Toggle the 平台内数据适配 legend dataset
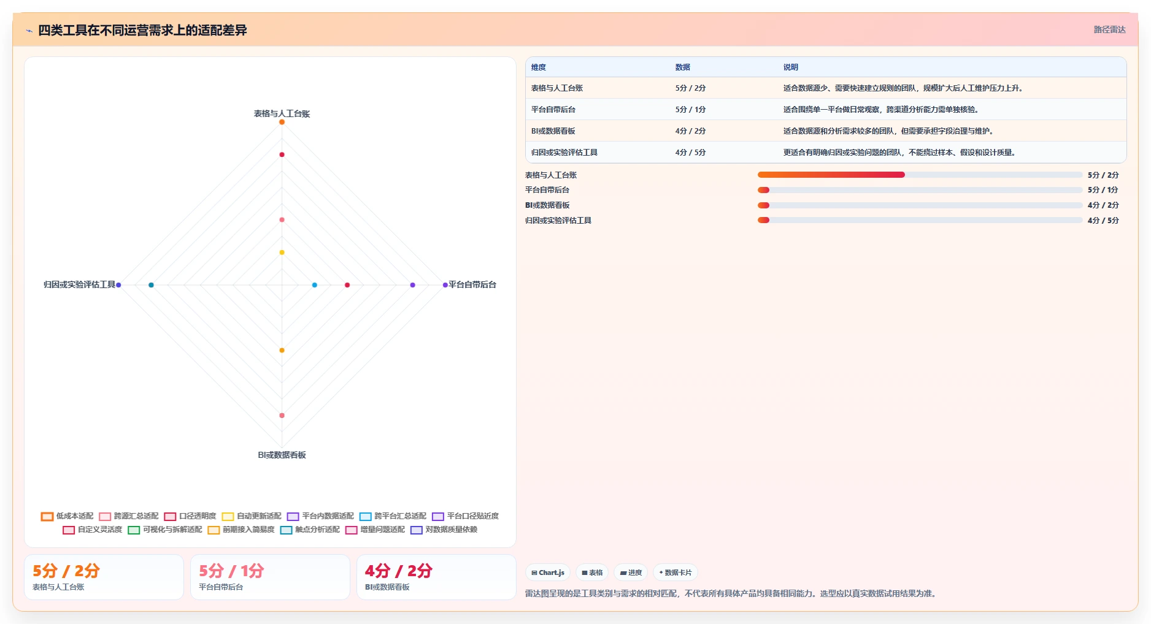 [x=320, y=516]
